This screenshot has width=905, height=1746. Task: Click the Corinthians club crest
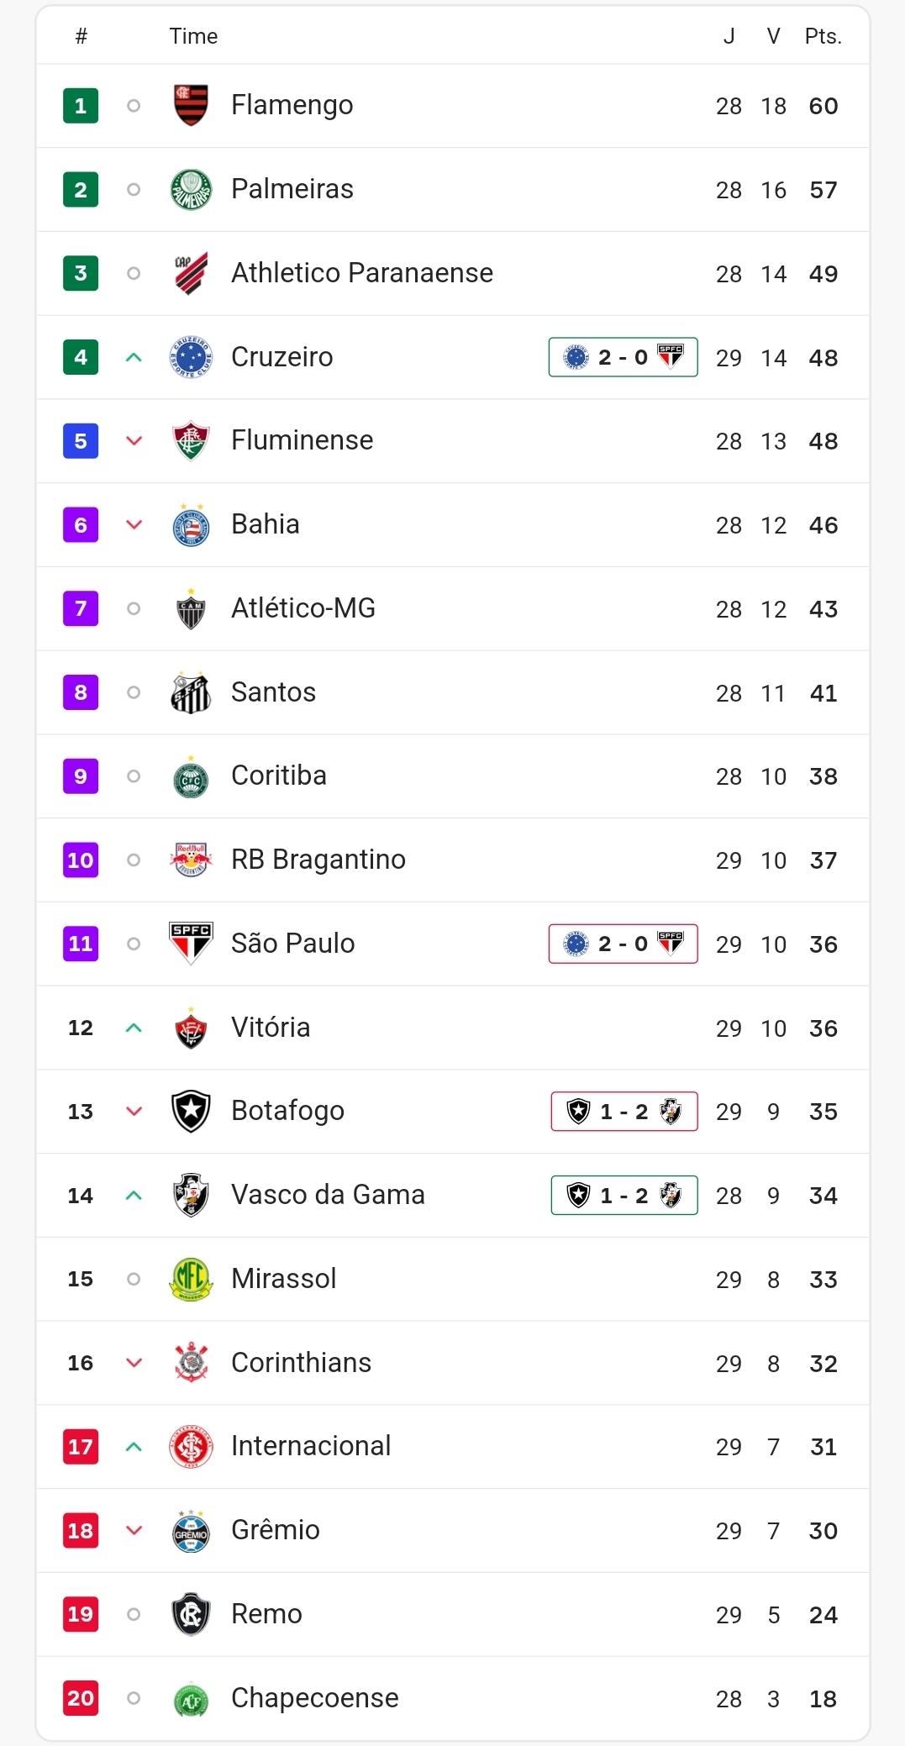[x=191, y=1362]
